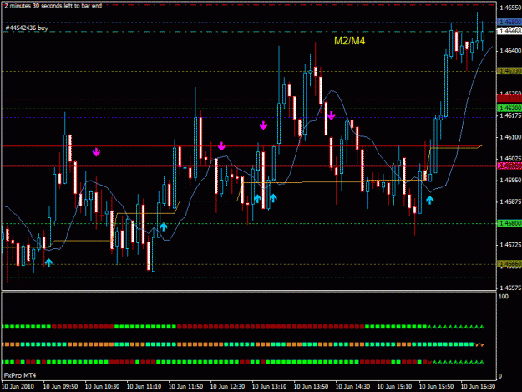Click the blue 1.46500 price tag
This screenshot has height=392, width=522.
click(509, 23)
